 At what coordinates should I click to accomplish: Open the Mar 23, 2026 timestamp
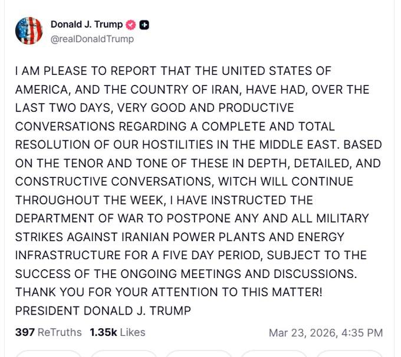326,333
